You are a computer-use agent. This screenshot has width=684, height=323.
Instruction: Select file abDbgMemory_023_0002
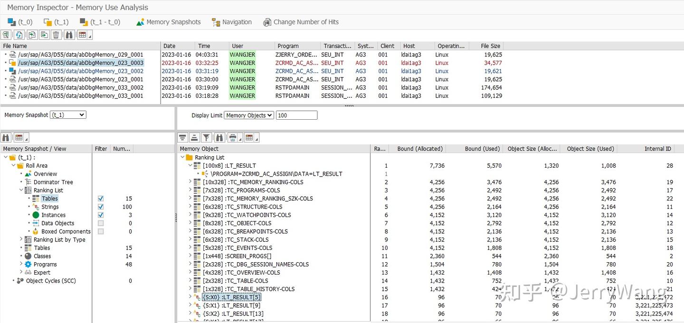pyautogui.click(x=81, y=71)
